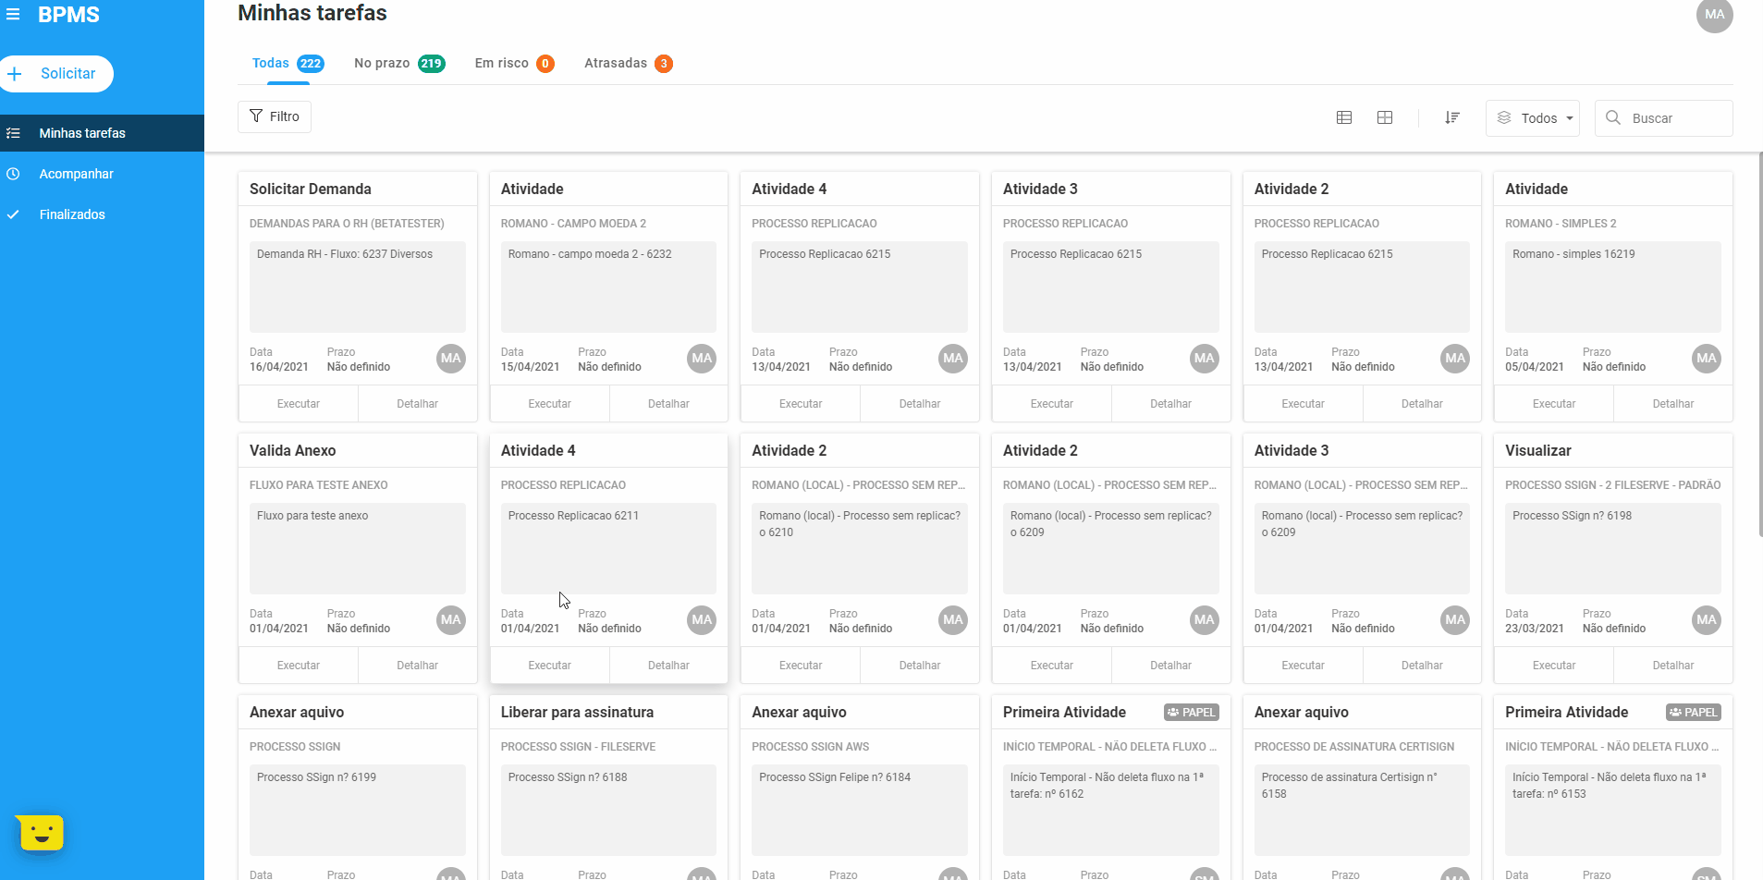Open the MA user avatar at top right

point(1714,15)
